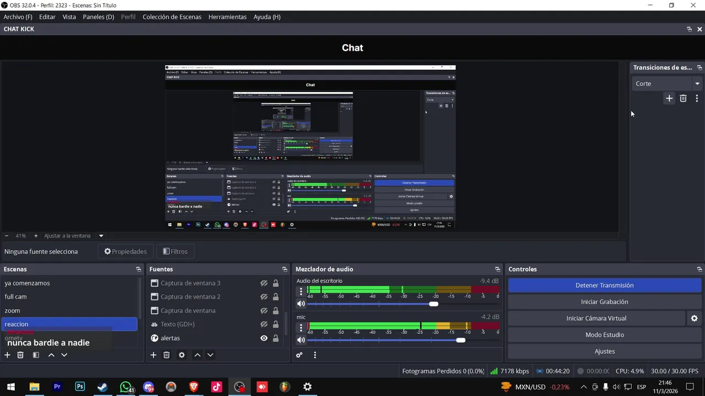Open Audio del escritorio three-dot options
This screenshot has height=396, width=705.
point(301,291)
